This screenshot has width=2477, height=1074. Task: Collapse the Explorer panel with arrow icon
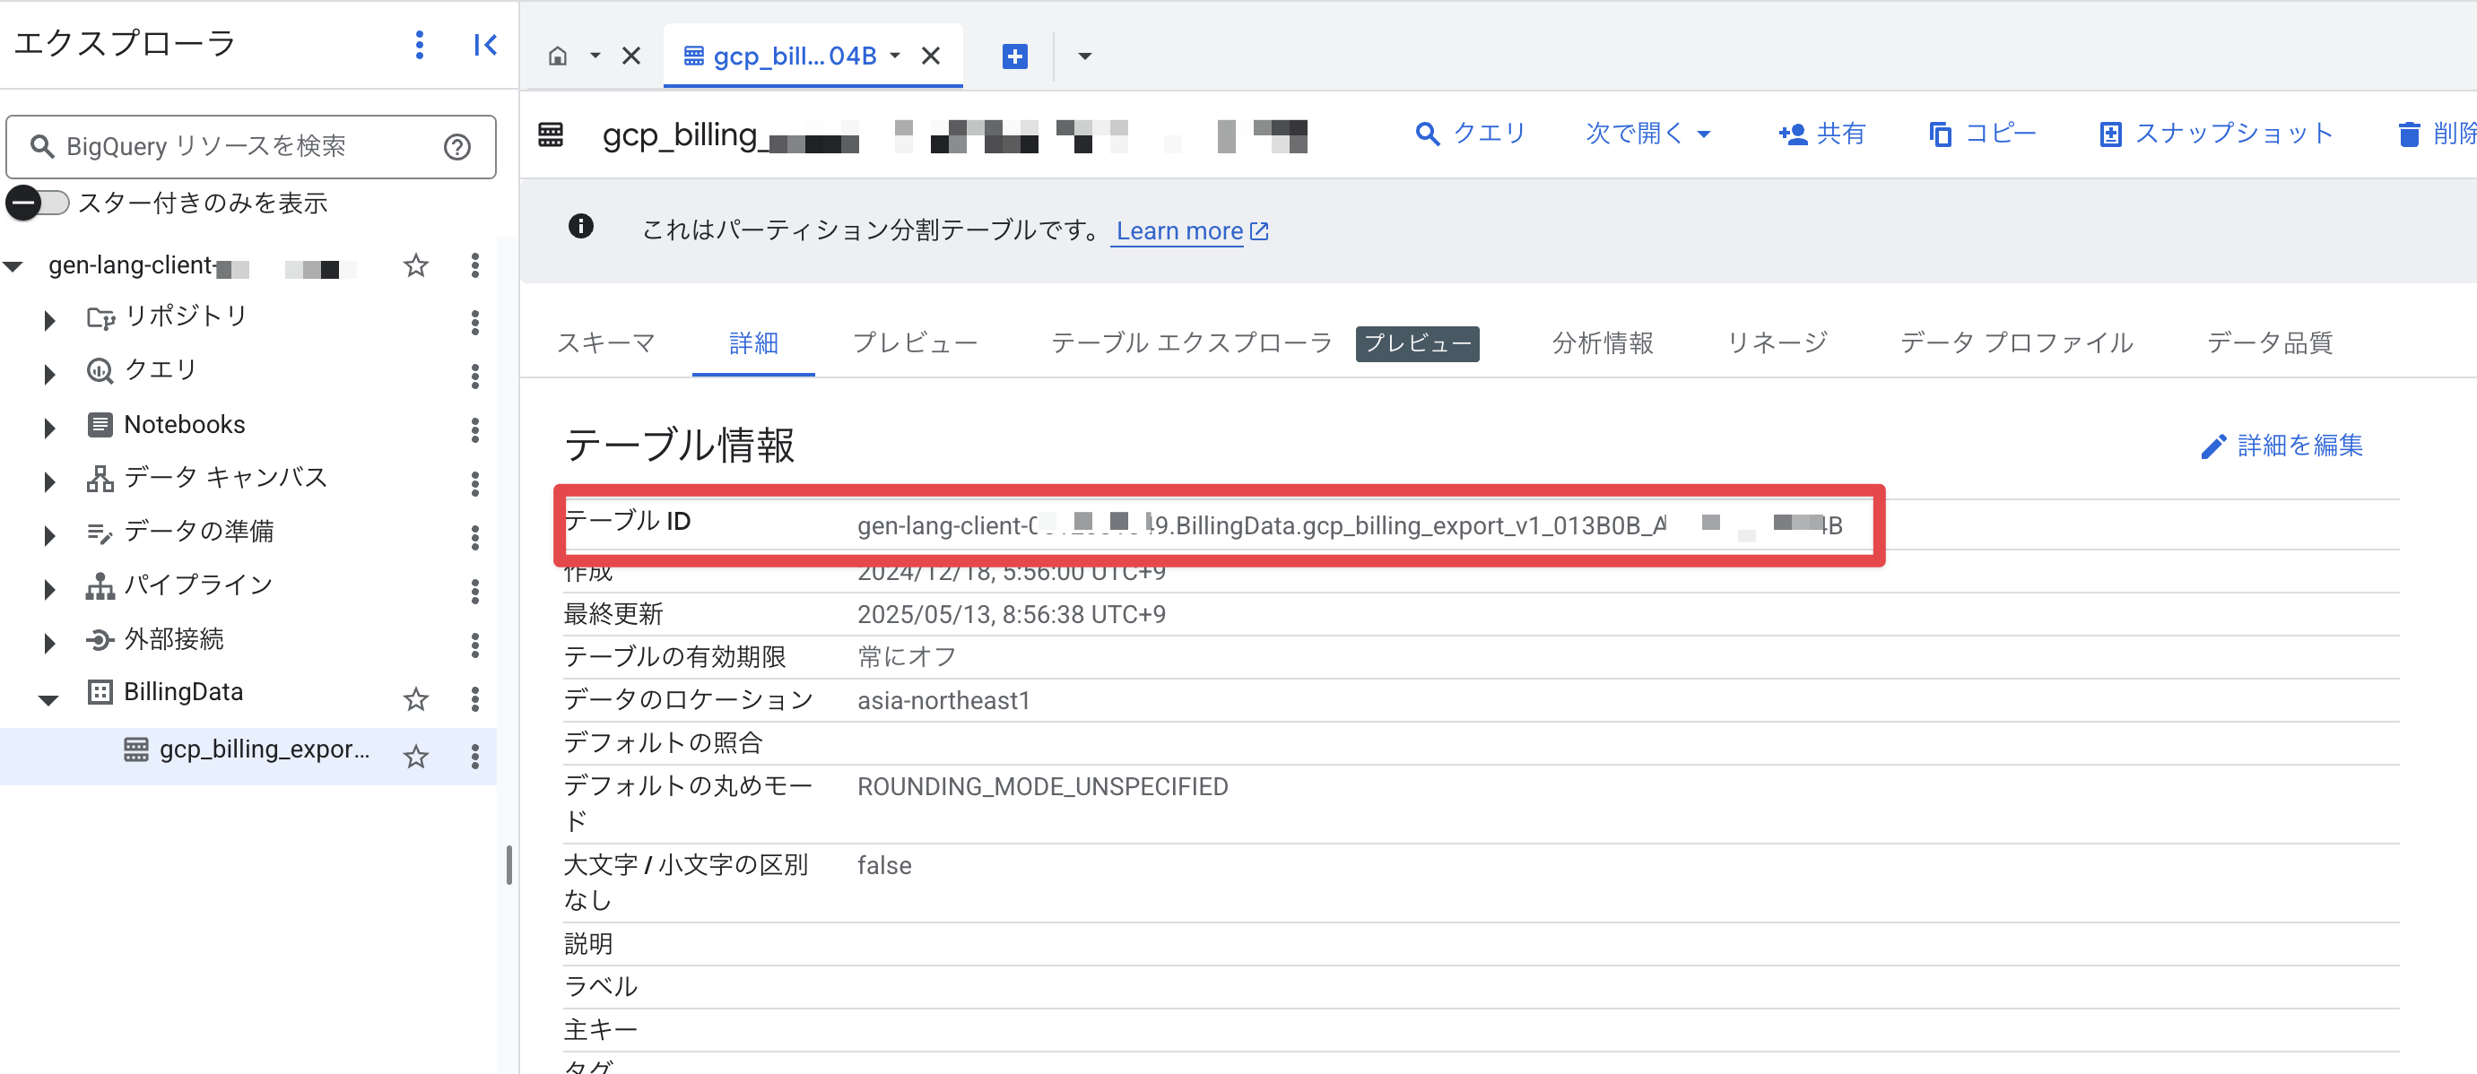[x=485, y=44]
